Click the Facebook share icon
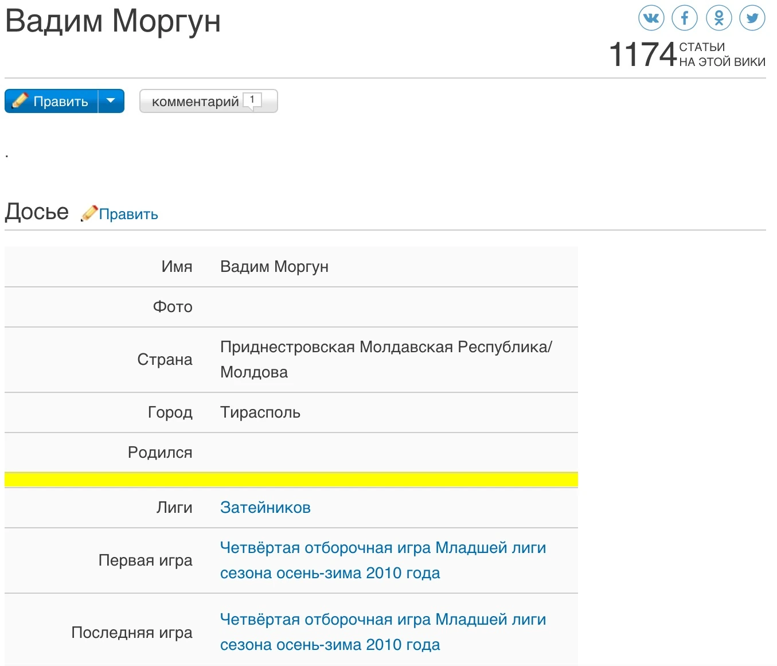Screen dimensions: 777x666 [685, 18]
